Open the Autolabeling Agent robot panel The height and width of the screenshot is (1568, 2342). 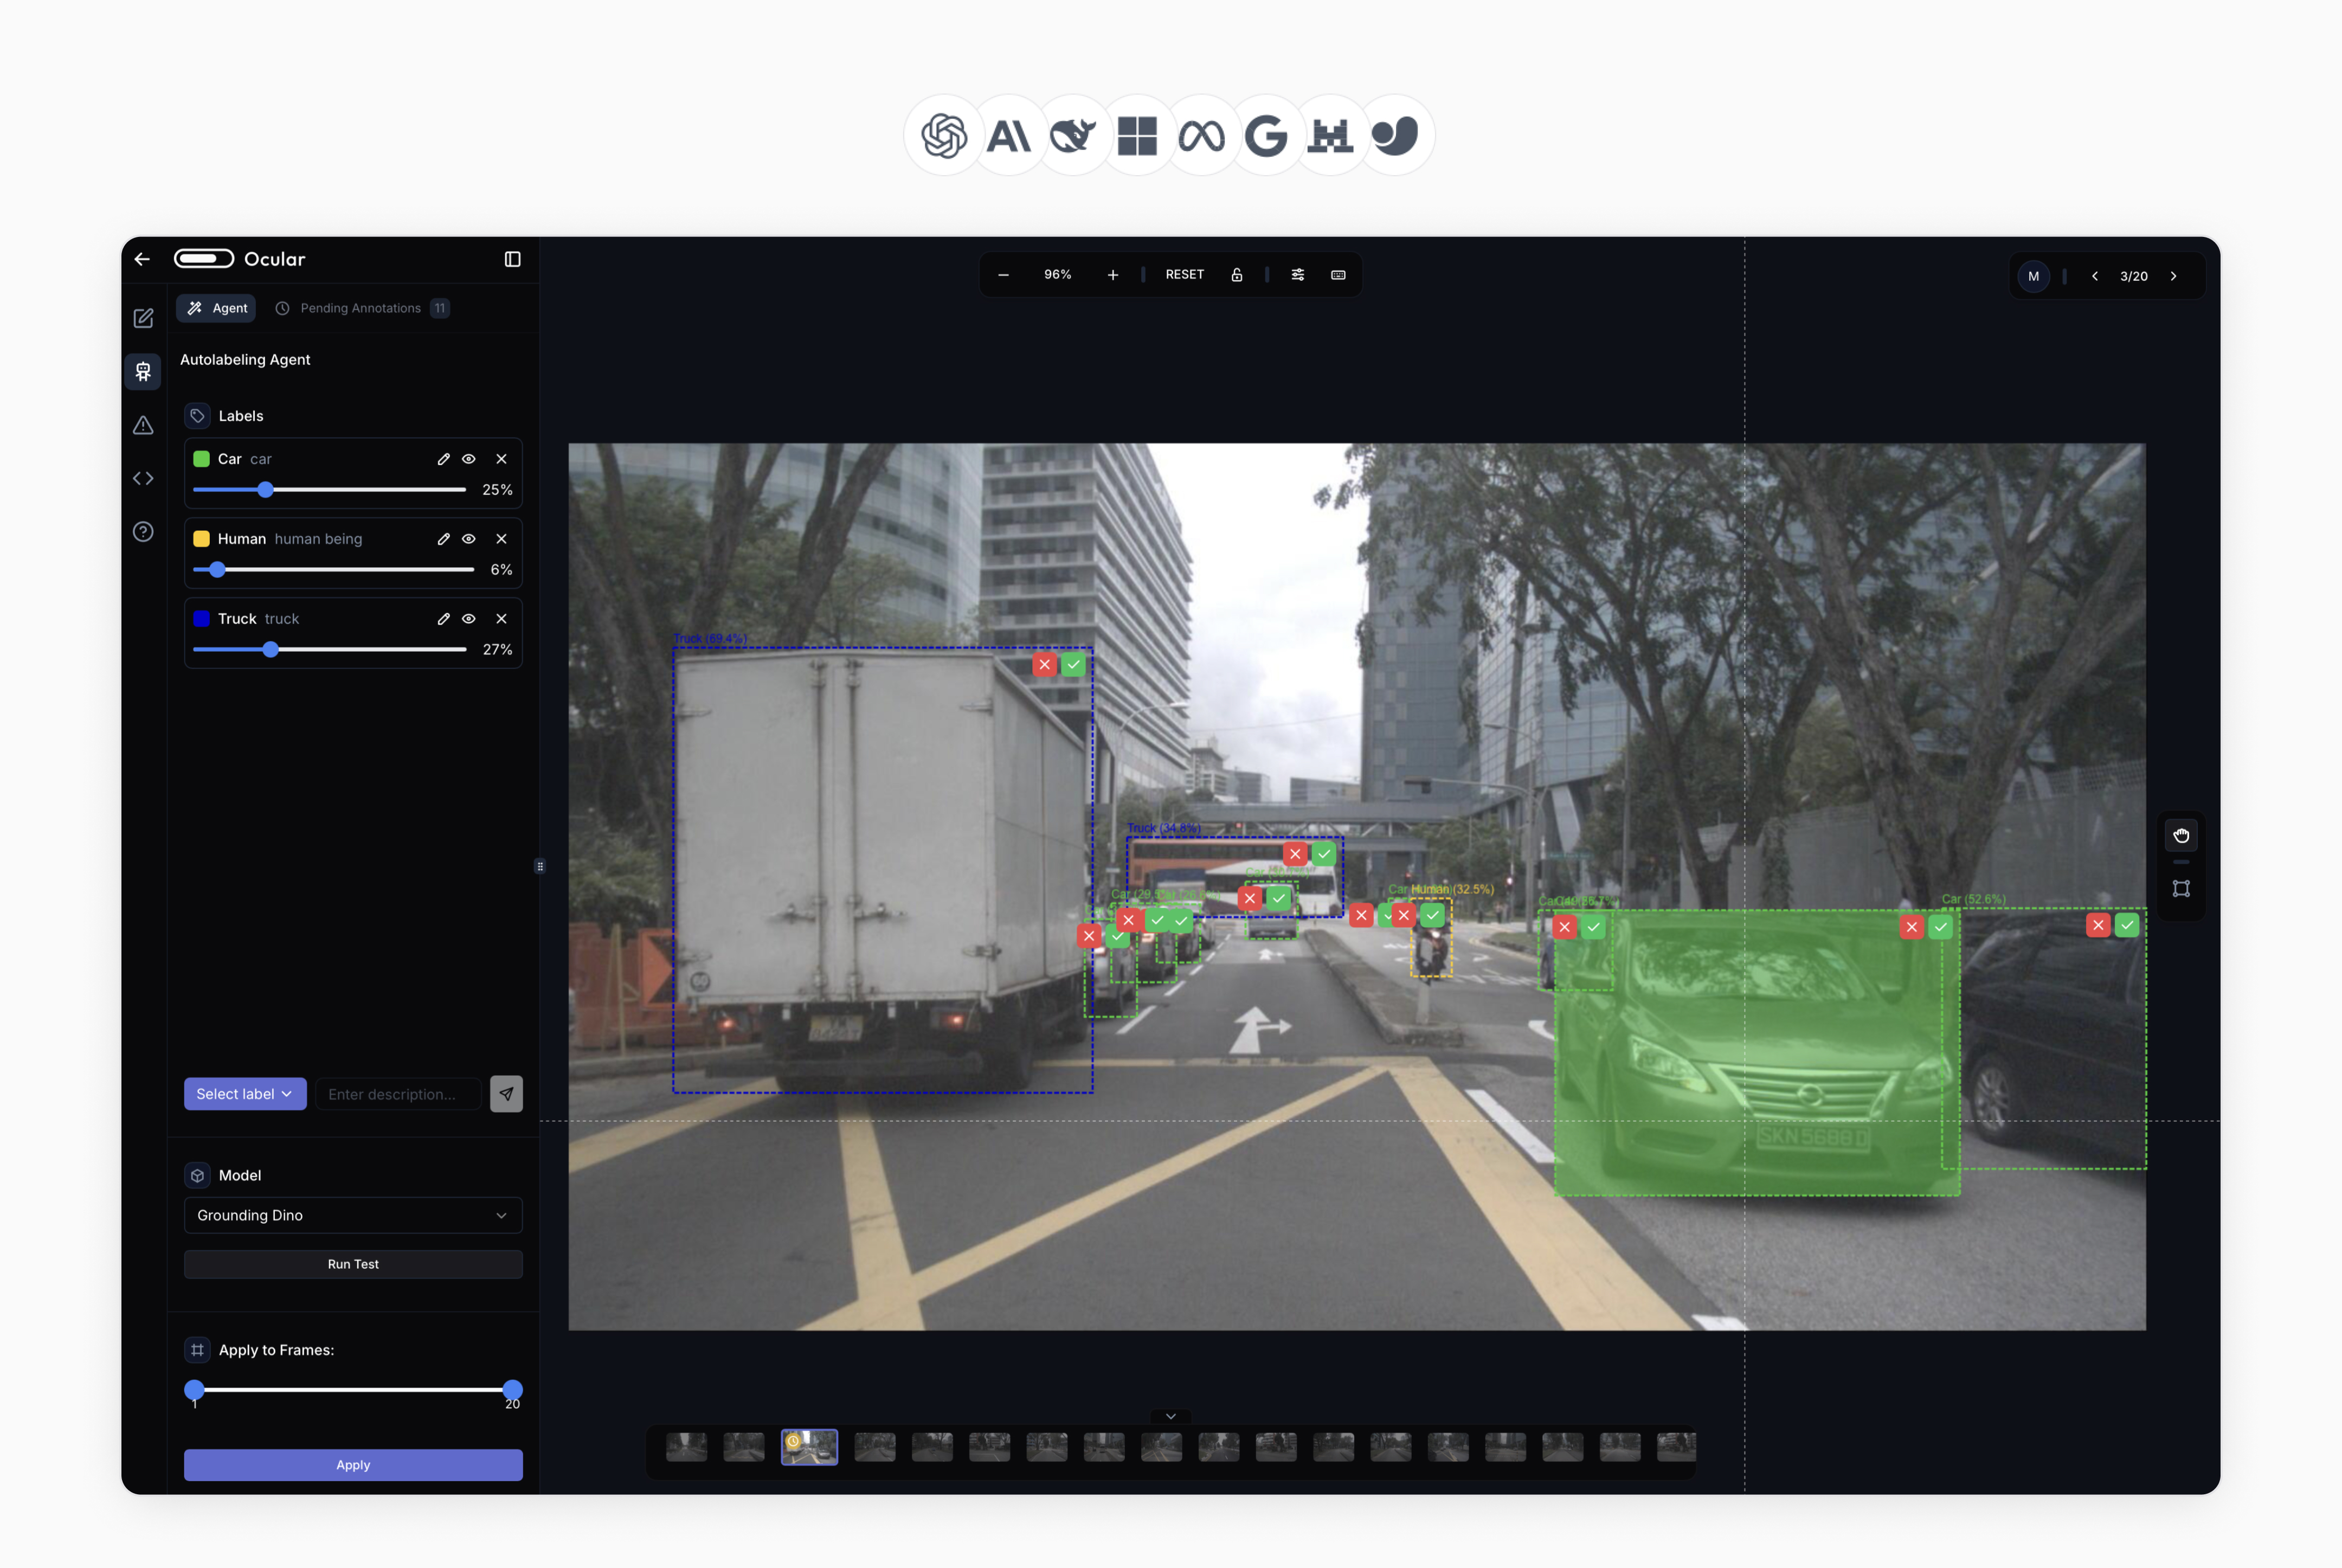tap(143, 371)
